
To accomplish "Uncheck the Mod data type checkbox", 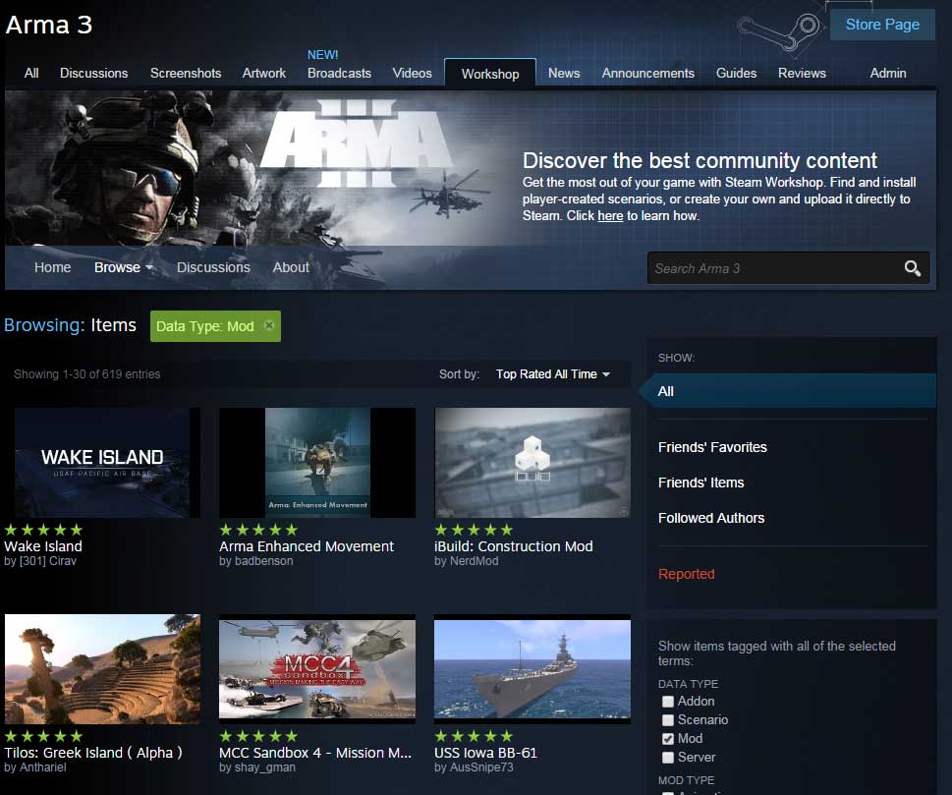I will pos(668,739).
